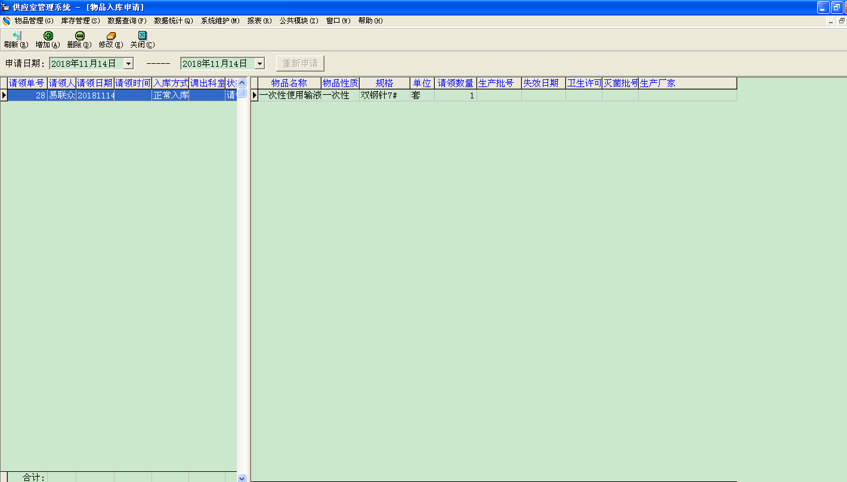The image size is (847, 482).
Task: Click the 修改 edit toolbar icon
Action: point(111,36)
